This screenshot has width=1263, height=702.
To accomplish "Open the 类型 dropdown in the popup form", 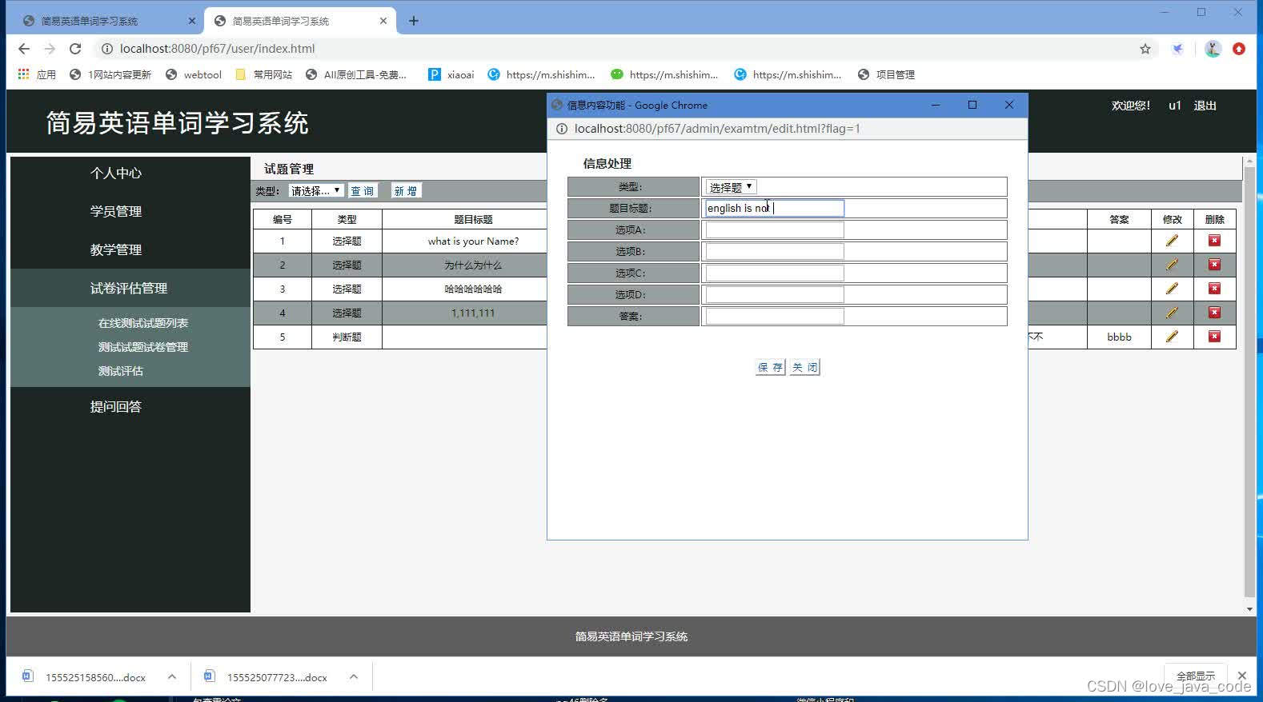I will pyautogui.click(x=731, y=187).
